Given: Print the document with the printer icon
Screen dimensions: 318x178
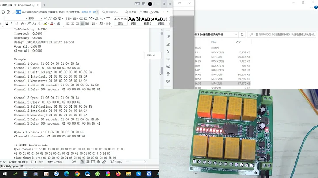Looking at the screenshot, I should coord(3,12).
